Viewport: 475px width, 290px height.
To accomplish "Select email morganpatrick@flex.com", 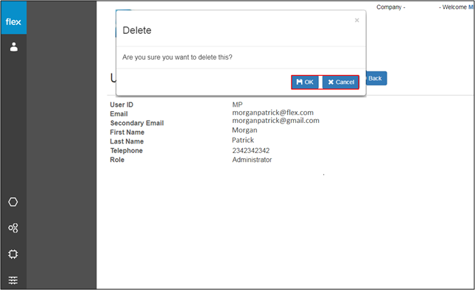I will pyautogui.click(x=272, y=113).
